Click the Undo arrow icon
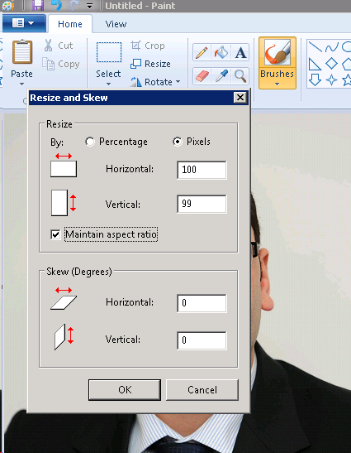351x453 pixels. (57, 5)
